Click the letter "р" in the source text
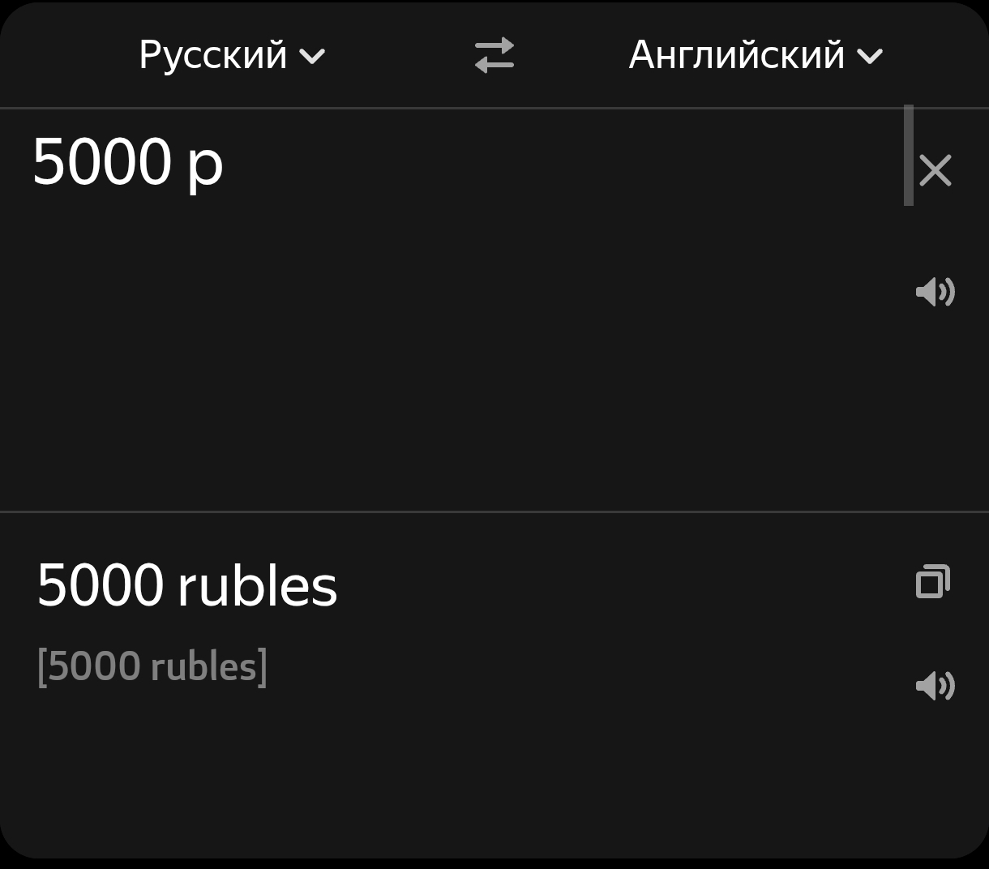The height and width of the screenshot is (869, 989). [x=205, y=165]
